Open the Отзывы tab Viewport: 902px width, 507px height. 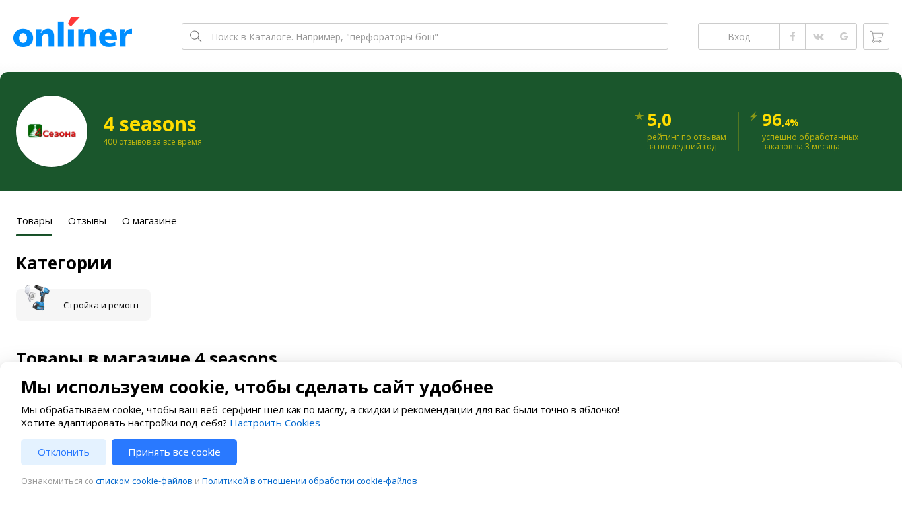coord(87,221)
